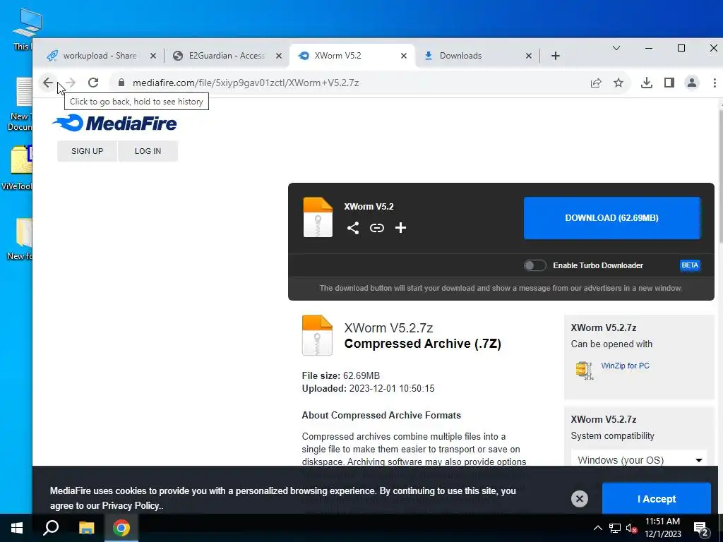Screen dimensions: 723x542
Task: Select New Text Document desktop icon
Action: click(x=20, y=104)
